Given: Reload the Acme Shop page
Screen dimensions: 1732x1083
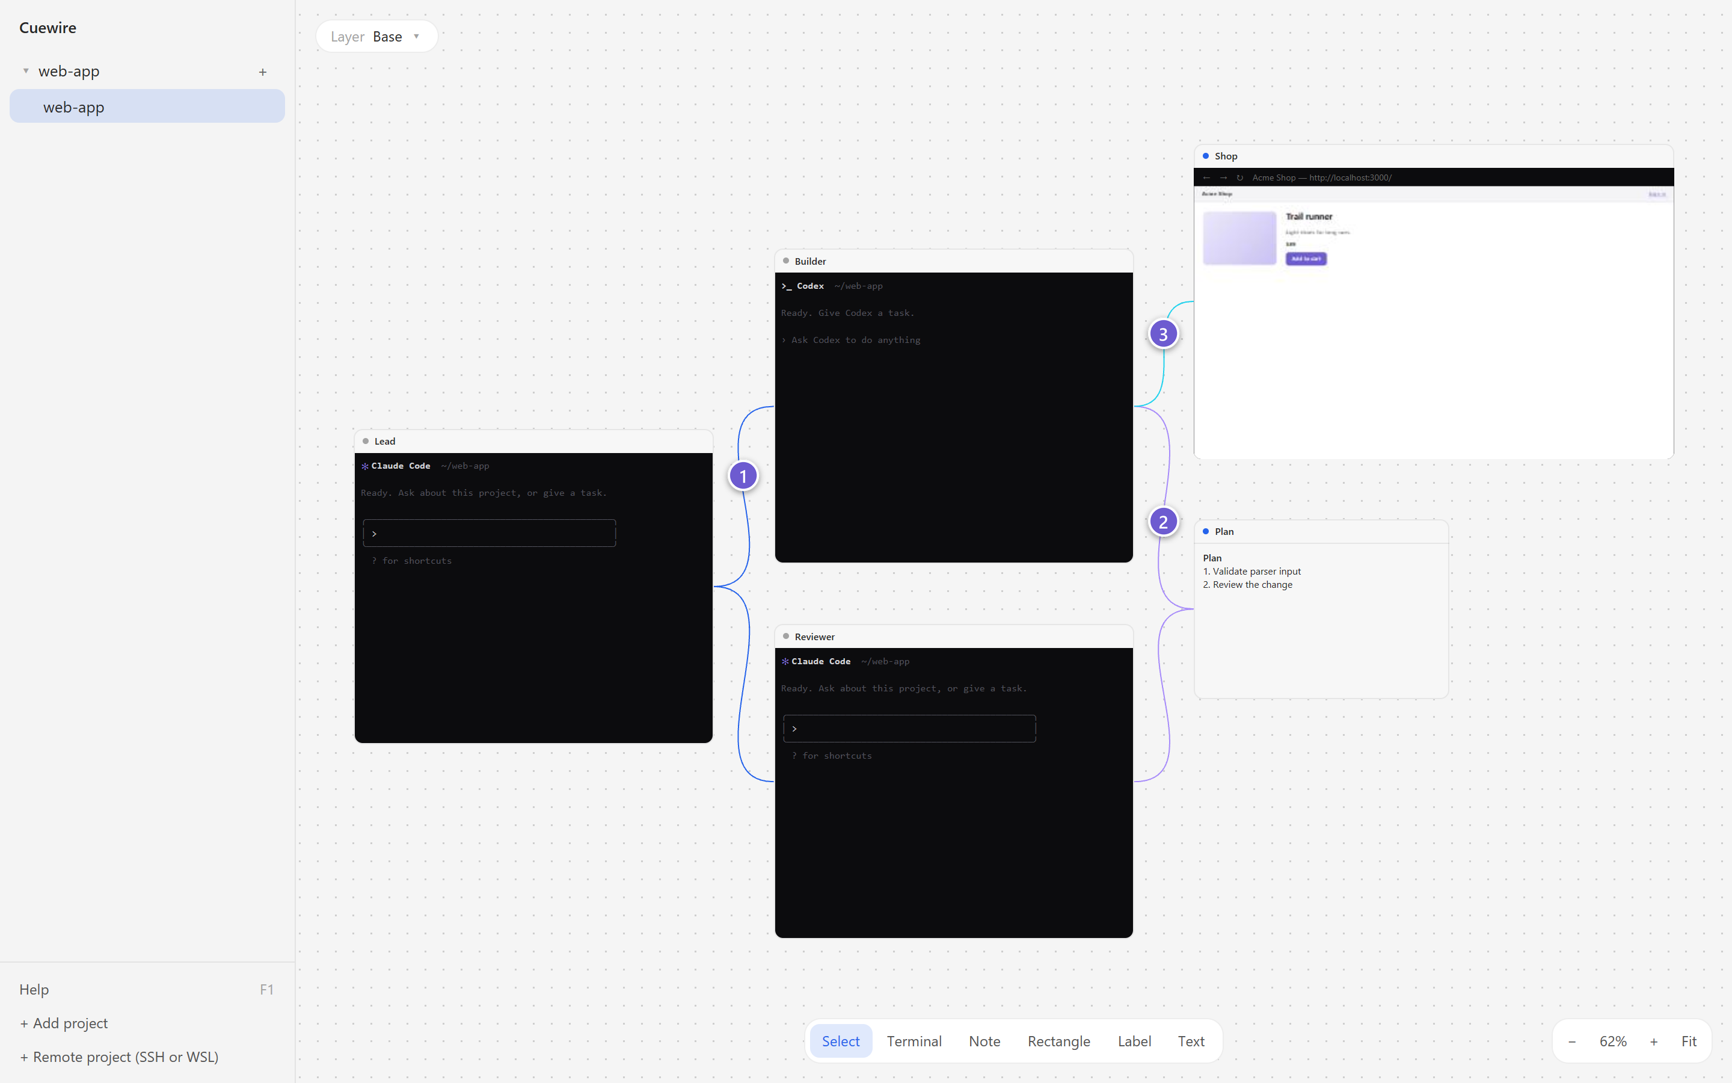Looking at the screenshot, I should [1239, 177].
